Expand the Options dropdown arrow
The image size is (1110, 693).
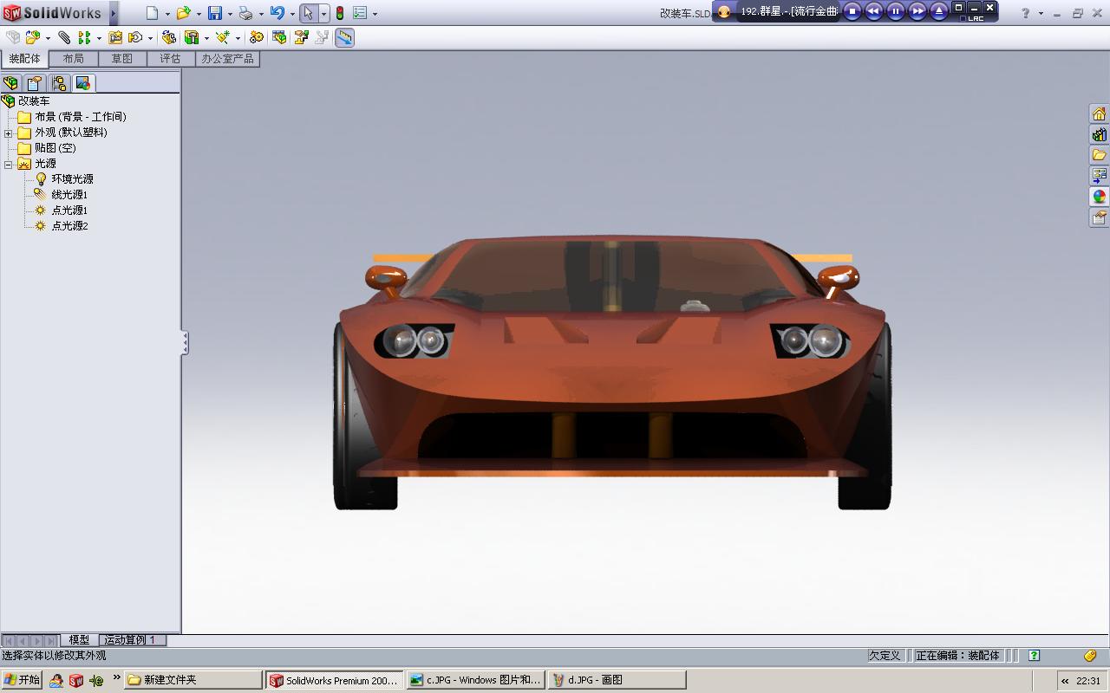point(375,14)
